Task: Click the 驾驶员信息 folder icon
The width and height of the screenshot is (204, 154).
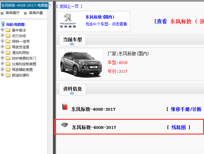Action: (8, 47)
